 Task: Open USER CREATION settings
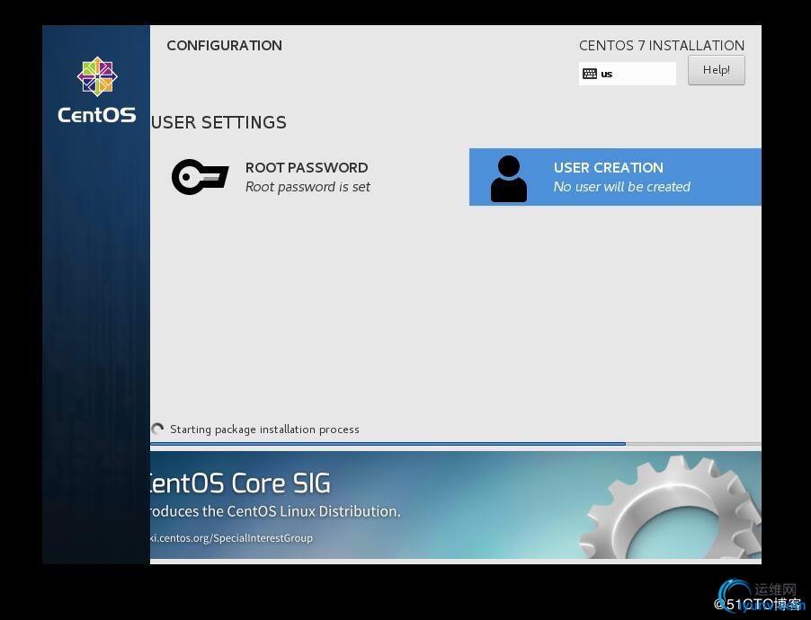coord(615,177)
